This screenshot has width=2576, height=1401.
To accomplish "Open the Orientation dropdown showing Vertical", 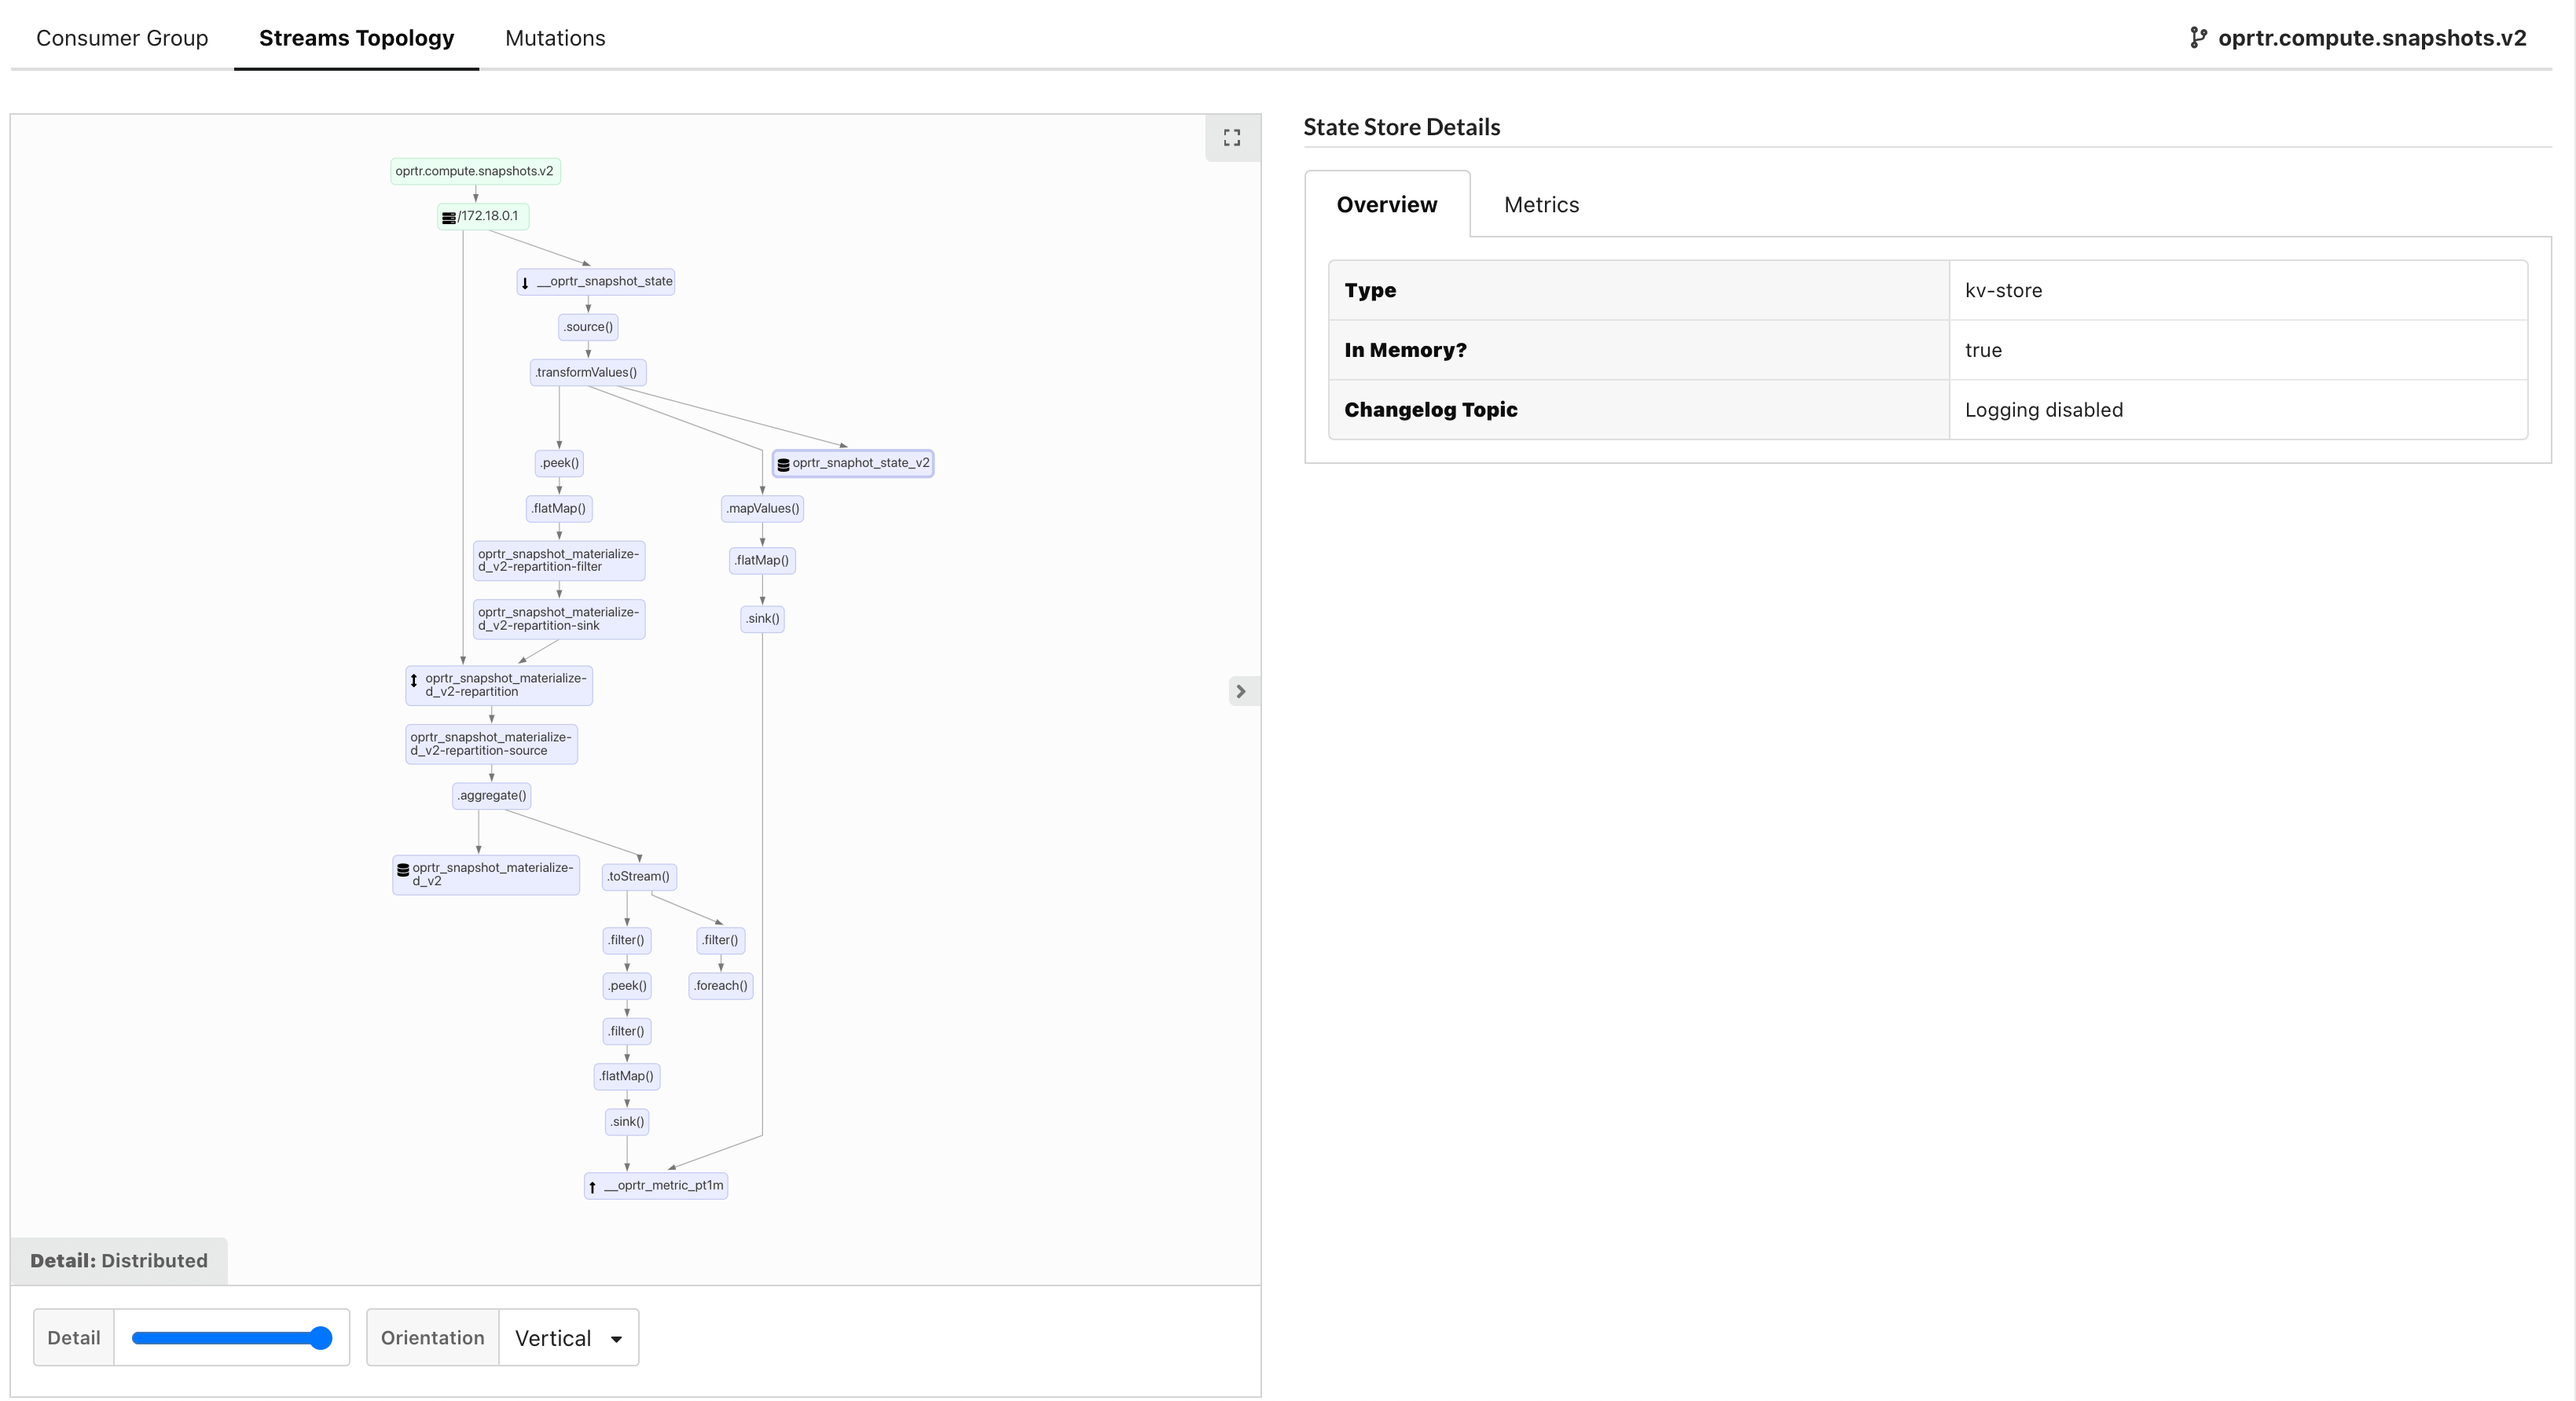I will click(x=567, y=1337).
